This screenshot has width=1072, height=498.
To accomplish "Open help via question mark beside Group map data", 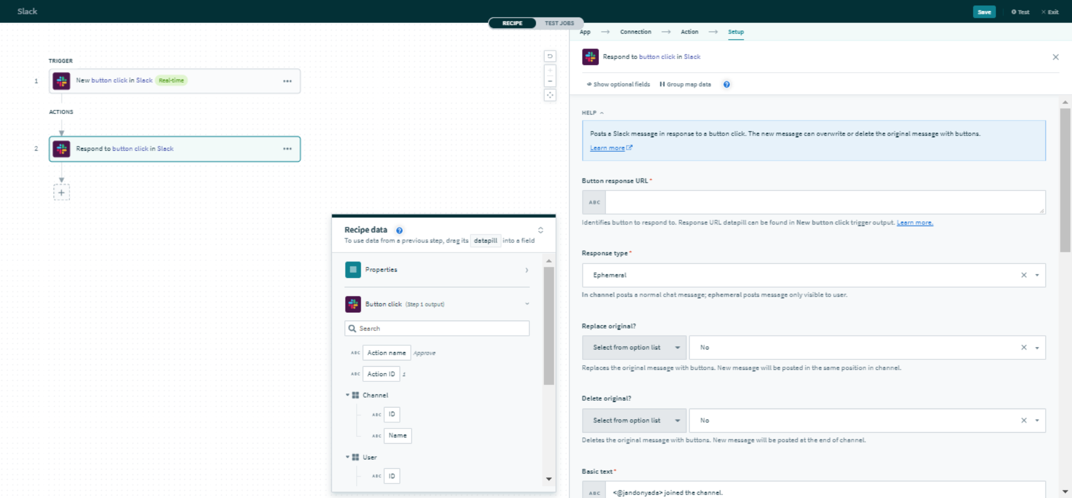I will 728,84.
